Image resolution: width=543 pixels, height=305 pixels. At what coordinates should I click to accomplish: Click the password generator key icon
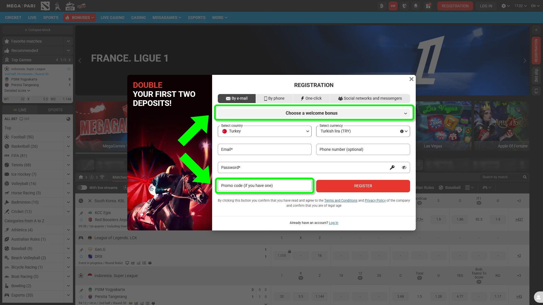point(392,167)
